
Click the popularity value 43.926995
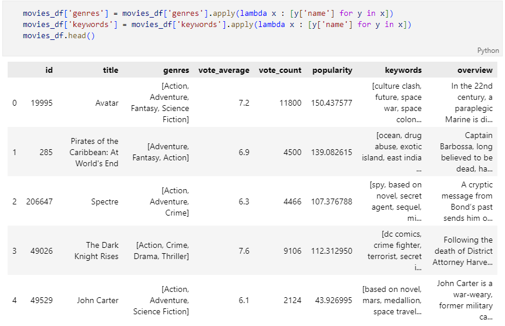tap(334, 300)
